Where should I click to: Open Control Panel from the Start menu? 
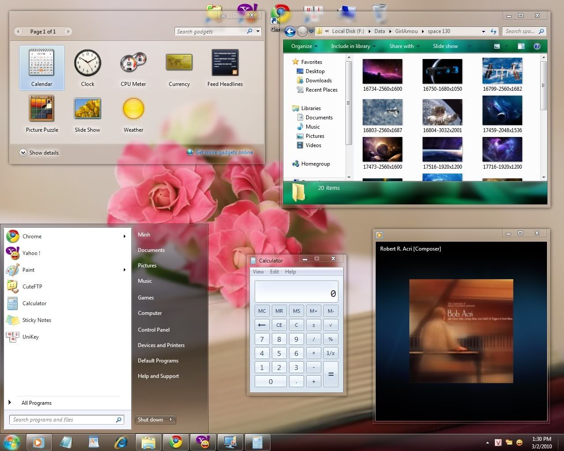tap(154, 330)
